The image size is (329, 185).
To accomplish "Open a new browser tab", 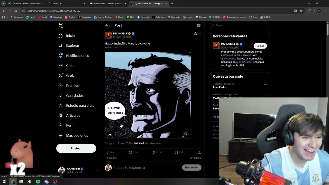I will (172, 4).
